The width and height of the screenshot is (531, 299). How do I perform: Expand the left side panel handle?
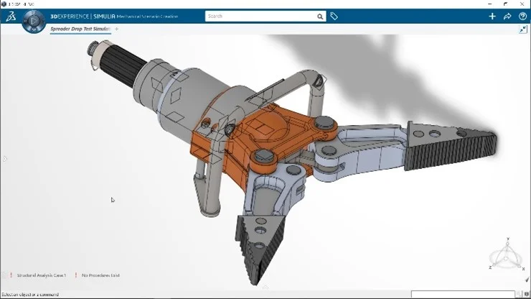pos(4,158)
